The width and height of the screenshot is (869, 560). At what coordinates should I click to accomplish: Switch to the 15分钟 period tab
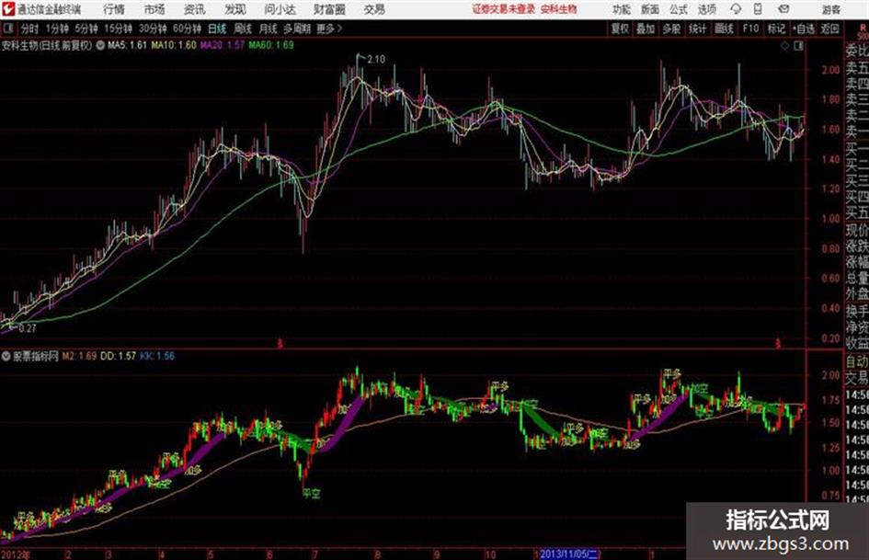pos(118,29)
